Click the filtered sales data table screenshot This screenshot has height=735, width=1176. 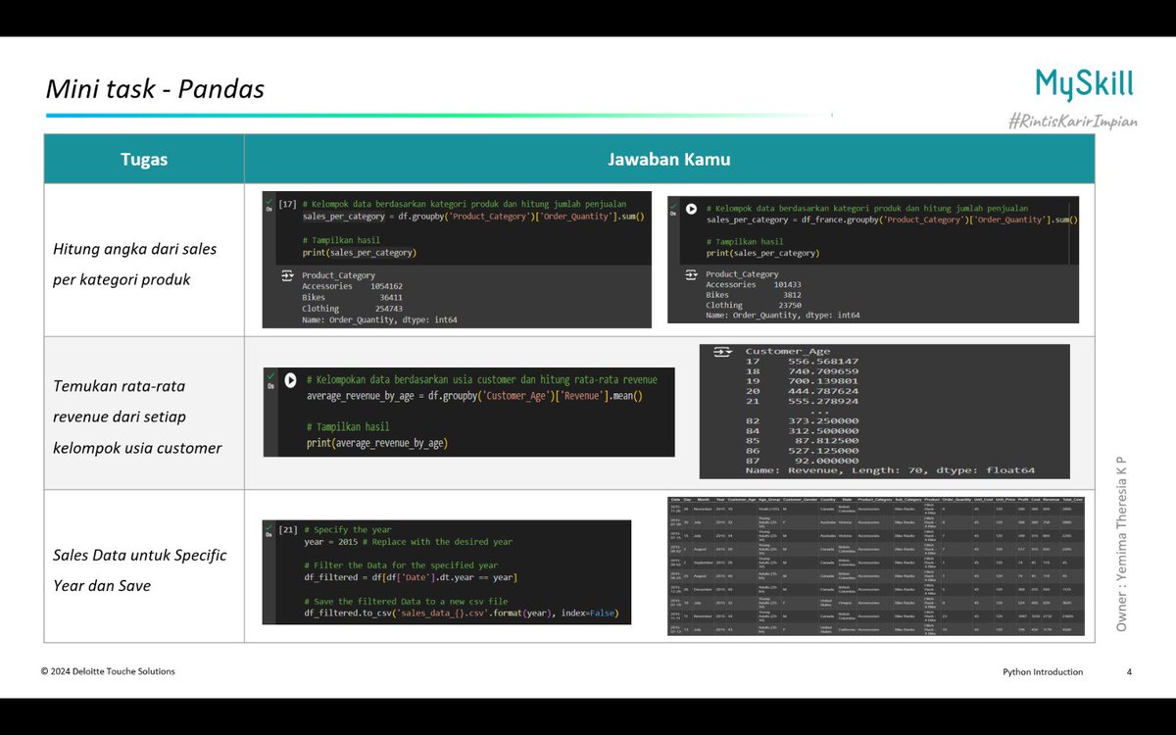pos(875,566)
